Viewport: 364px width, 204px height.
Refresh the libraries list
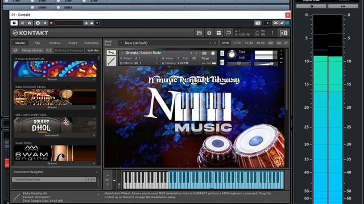point(15,50)
